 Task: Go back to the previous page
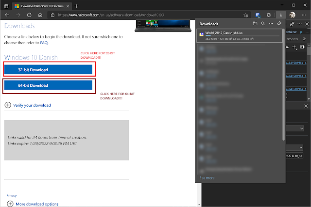pos(7,15)
